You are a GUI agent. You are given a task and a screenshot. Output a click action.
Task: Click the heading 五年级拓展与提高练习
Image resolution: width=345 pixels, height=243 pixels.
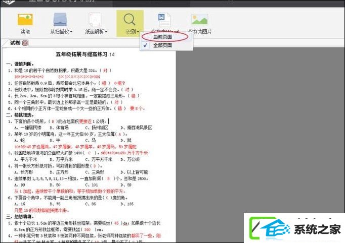81,54
